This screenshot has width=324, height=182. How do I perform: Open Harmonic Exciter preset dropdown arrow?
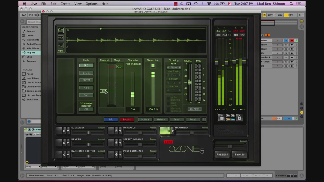(x=68, y=154)
